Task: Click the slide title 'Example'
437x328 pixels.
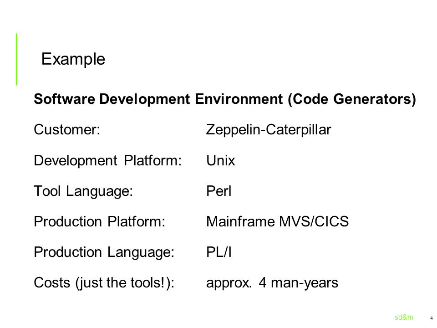Action: click(x=73, y=59)
